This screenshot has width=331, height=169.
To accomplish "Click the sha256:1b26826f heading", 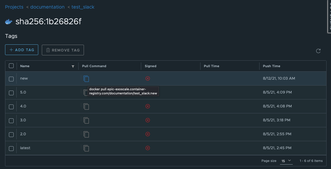I will pos(48,22).
